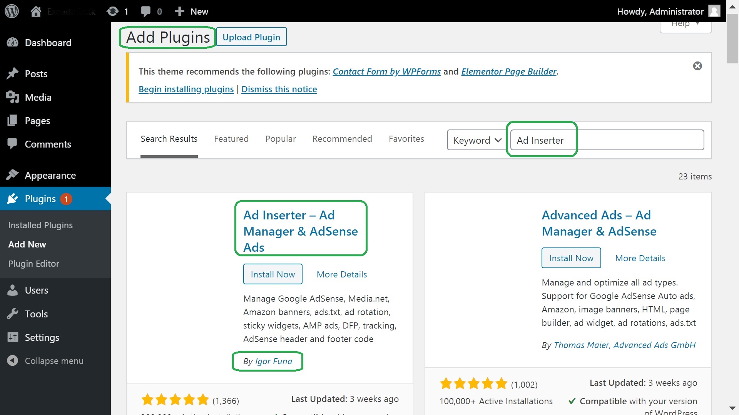Open the New content menu
The image size is (739, 415).
tap(191, 12)
